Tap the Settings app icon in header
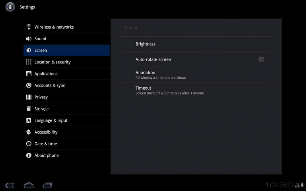 coord(10,7)
